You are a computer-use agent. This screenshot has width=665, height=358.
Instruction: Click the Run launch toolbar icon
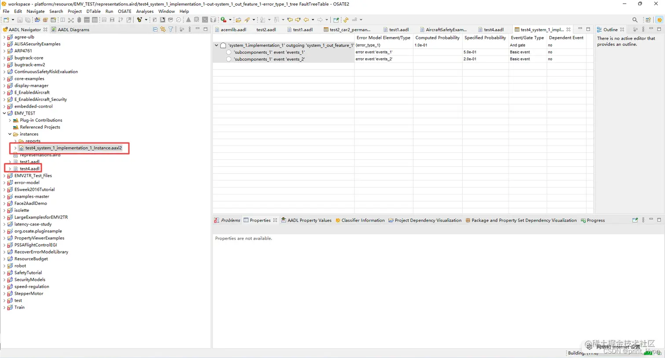tap(223, 20)
